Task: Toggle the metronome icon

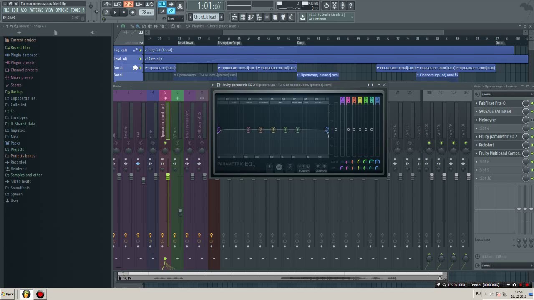Action: (x=107, y=4)
